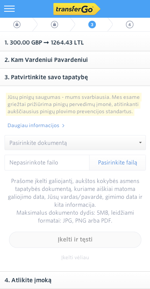Collapse section 3. Patvirtinkite savo tapatybę

click(75, 77)
